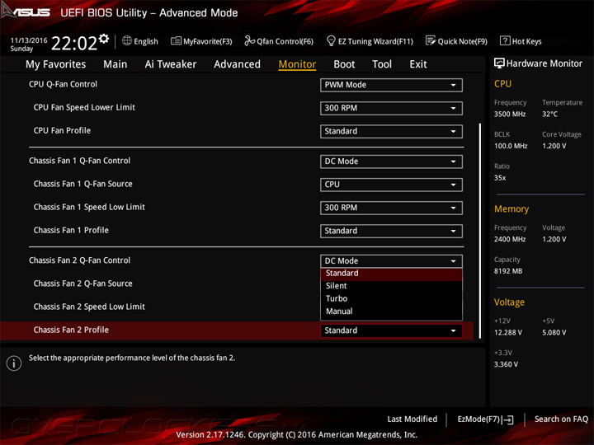
Task: Click the 11/13/2016 date
Action: pos(29,40)
